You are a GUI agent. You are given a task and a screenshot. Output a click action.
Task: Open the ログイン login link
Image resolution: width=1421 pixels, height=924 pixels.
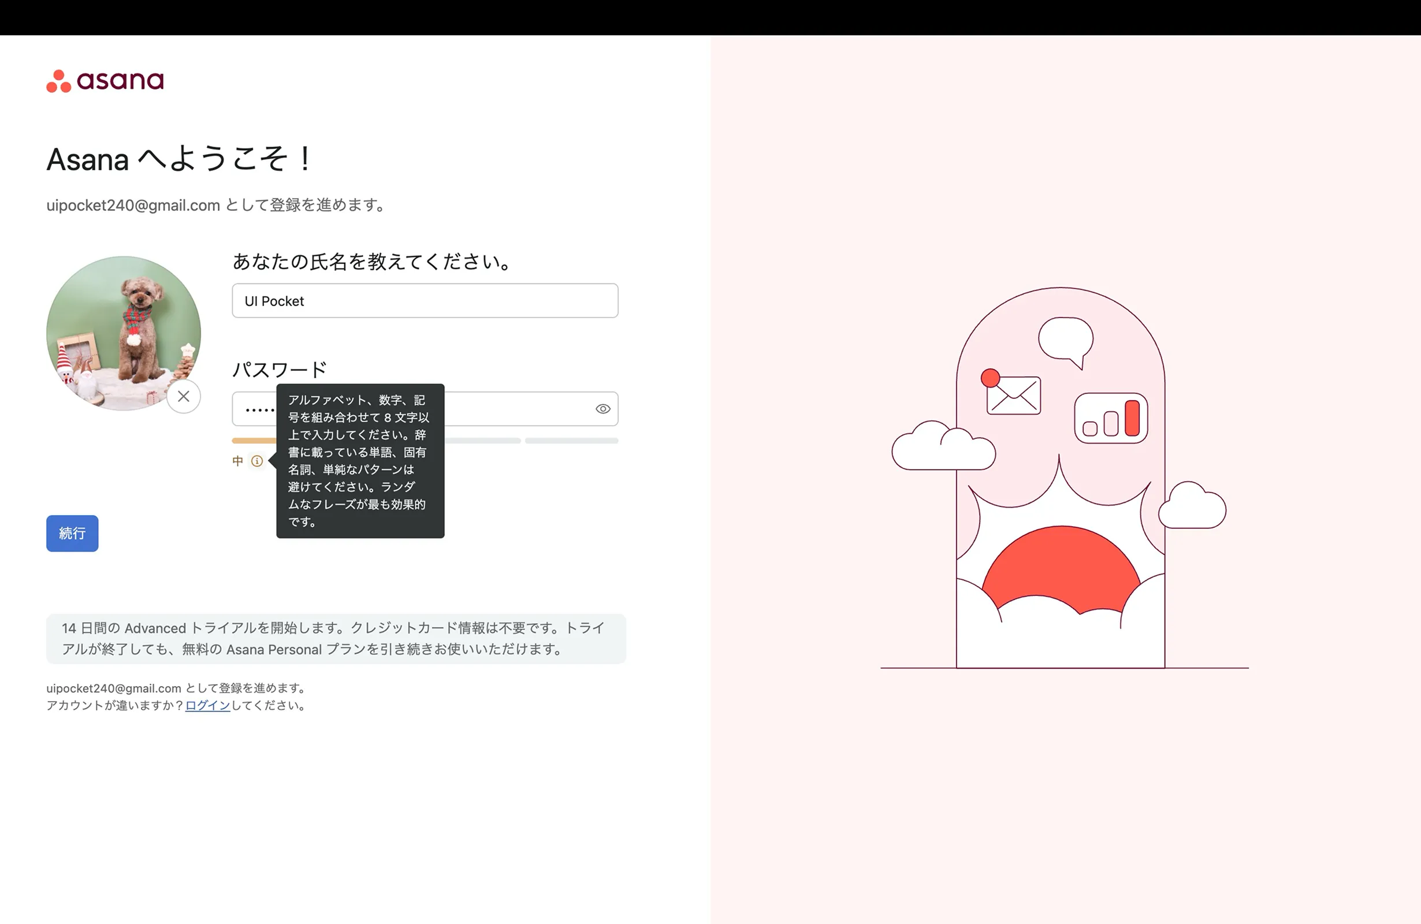tap(207, 706)
